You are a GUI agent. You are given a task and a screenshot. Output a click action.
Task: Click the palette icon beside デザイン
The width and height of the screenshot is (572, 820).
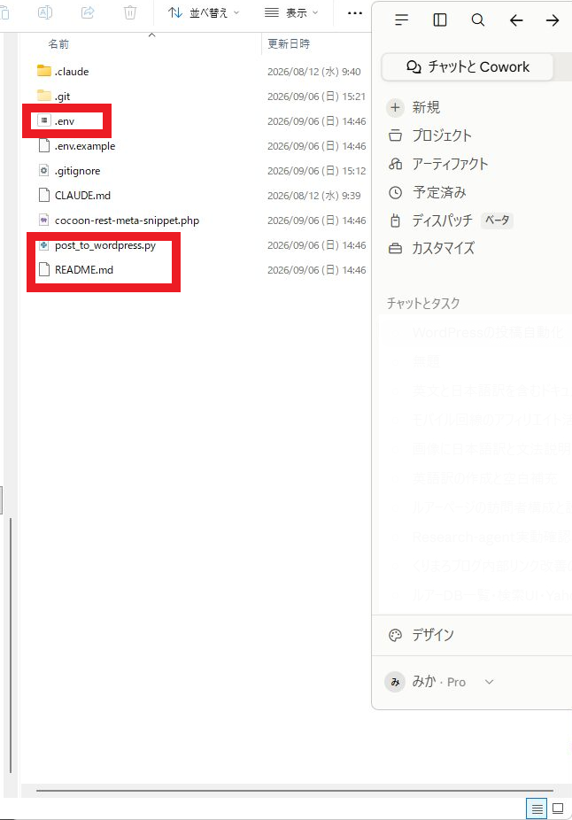coord(395,635)
